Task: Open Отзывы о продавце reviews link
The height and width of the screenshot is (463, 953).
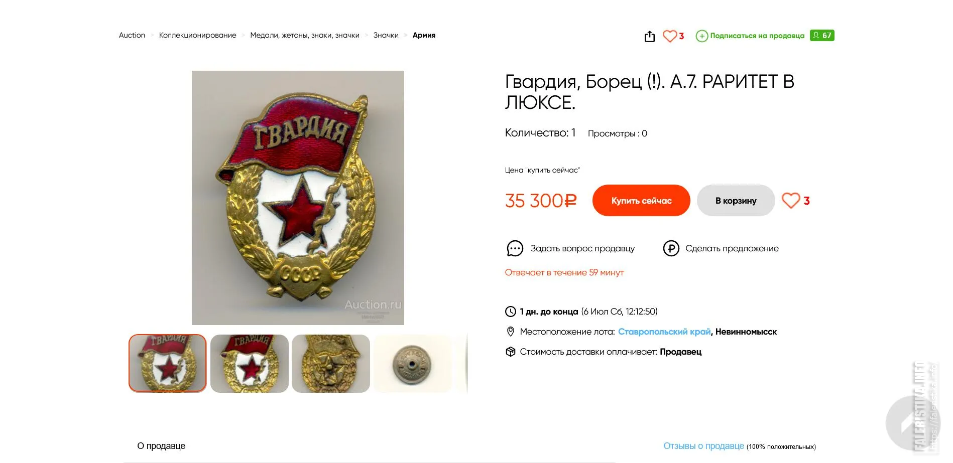Action: (703, 446)
